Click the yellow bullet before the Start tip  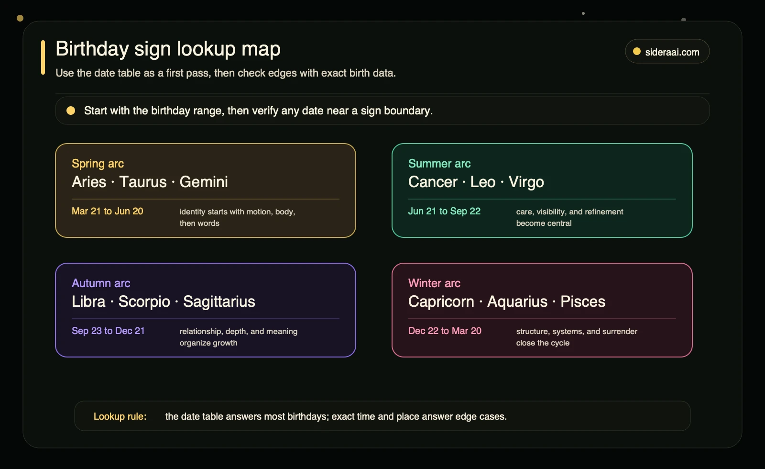coord(71,111)
